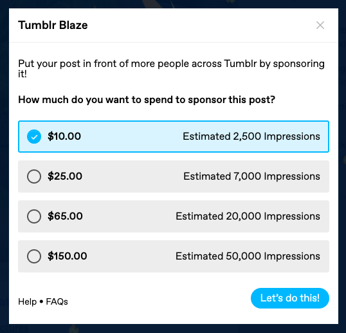Open the Help link
This screenshot has height=333, width=346.
tap(28, 301)
